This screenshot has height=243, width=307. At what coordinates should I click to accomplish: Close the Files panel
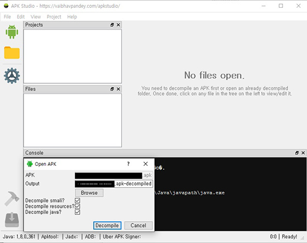(118, 89)
